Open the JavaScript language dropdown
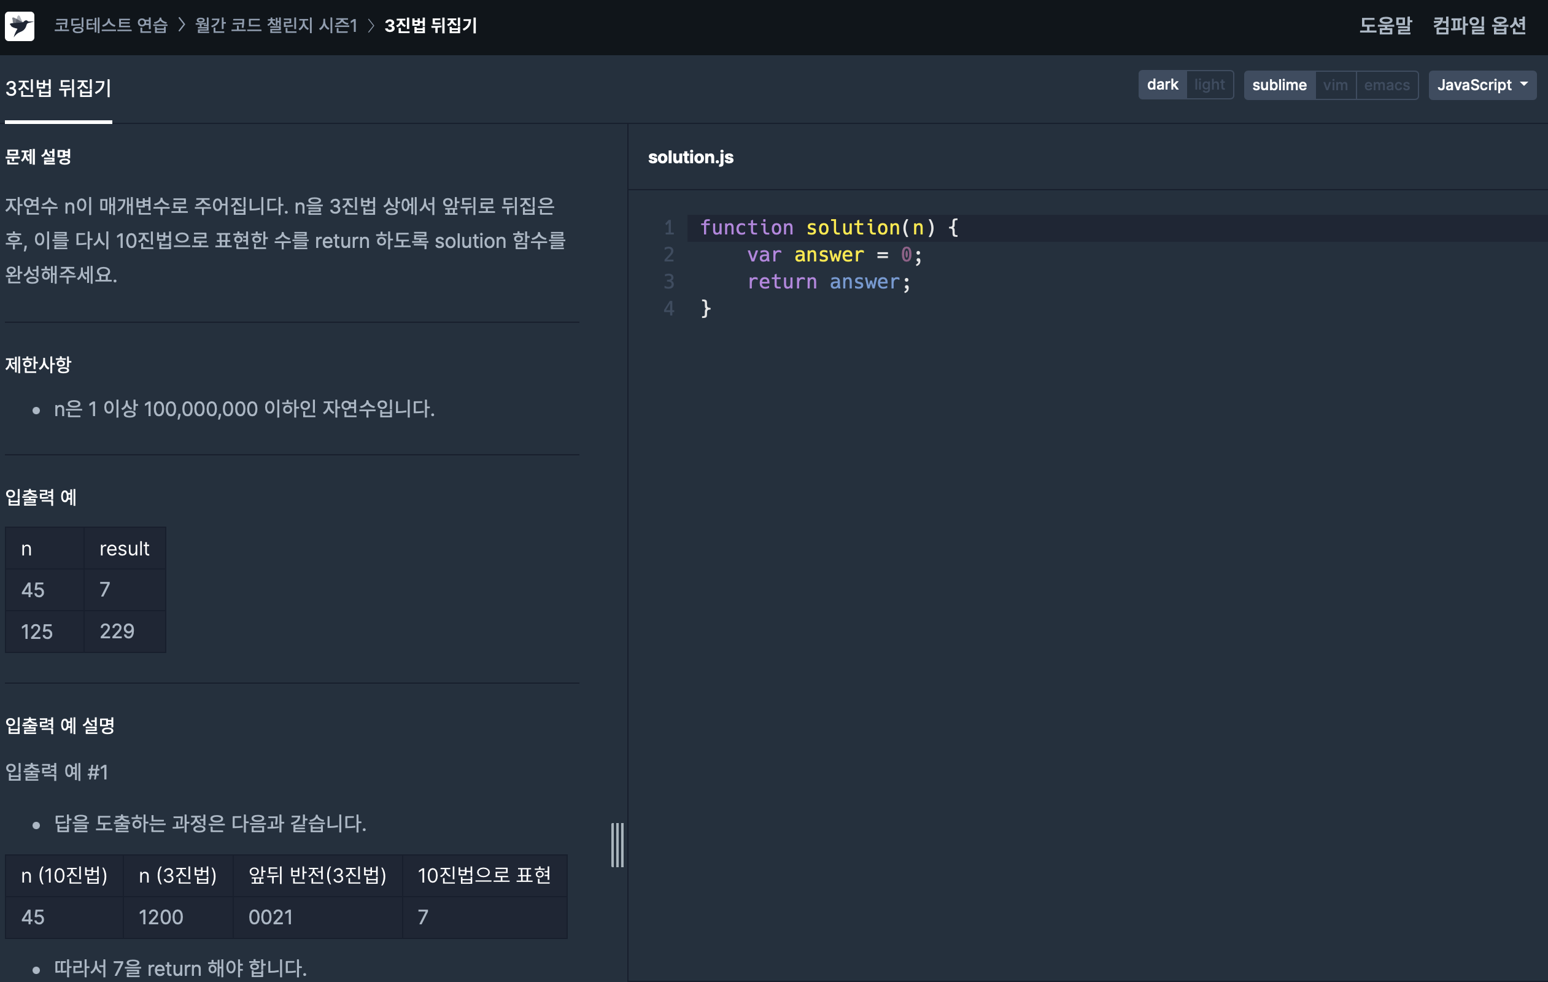The image size is (1548, 982). [1481, 85]
